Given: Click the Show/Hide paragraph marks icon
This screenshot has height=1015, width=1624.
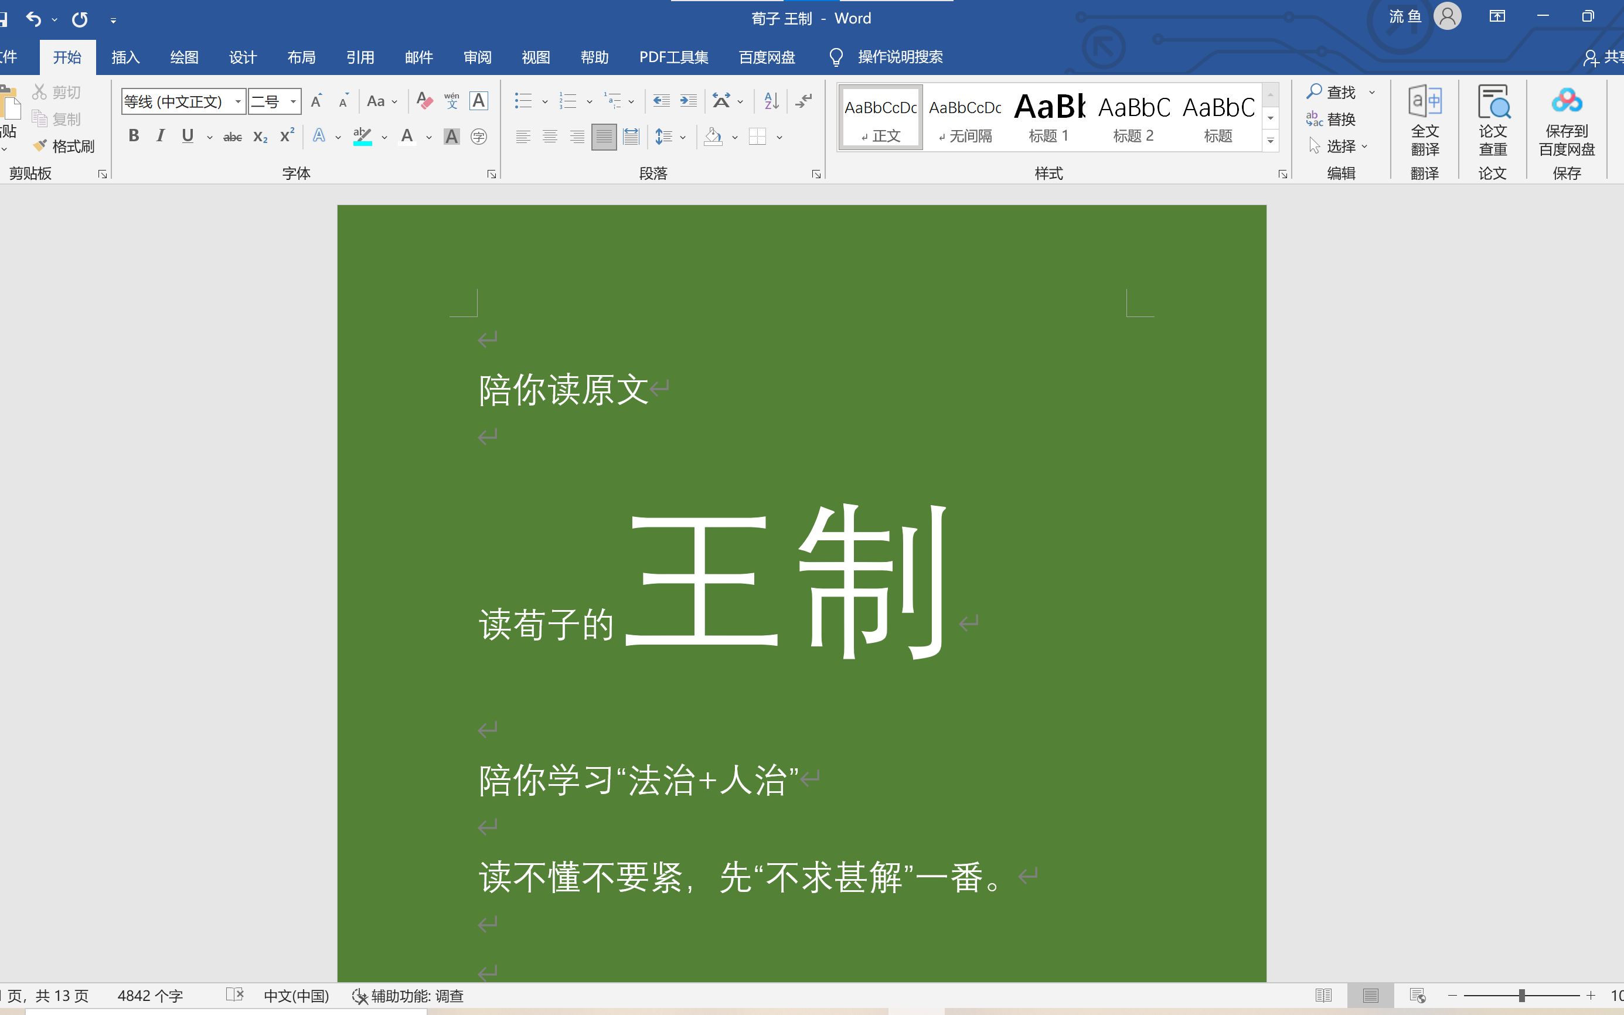Looking at the screenshot, I should 804,101.
